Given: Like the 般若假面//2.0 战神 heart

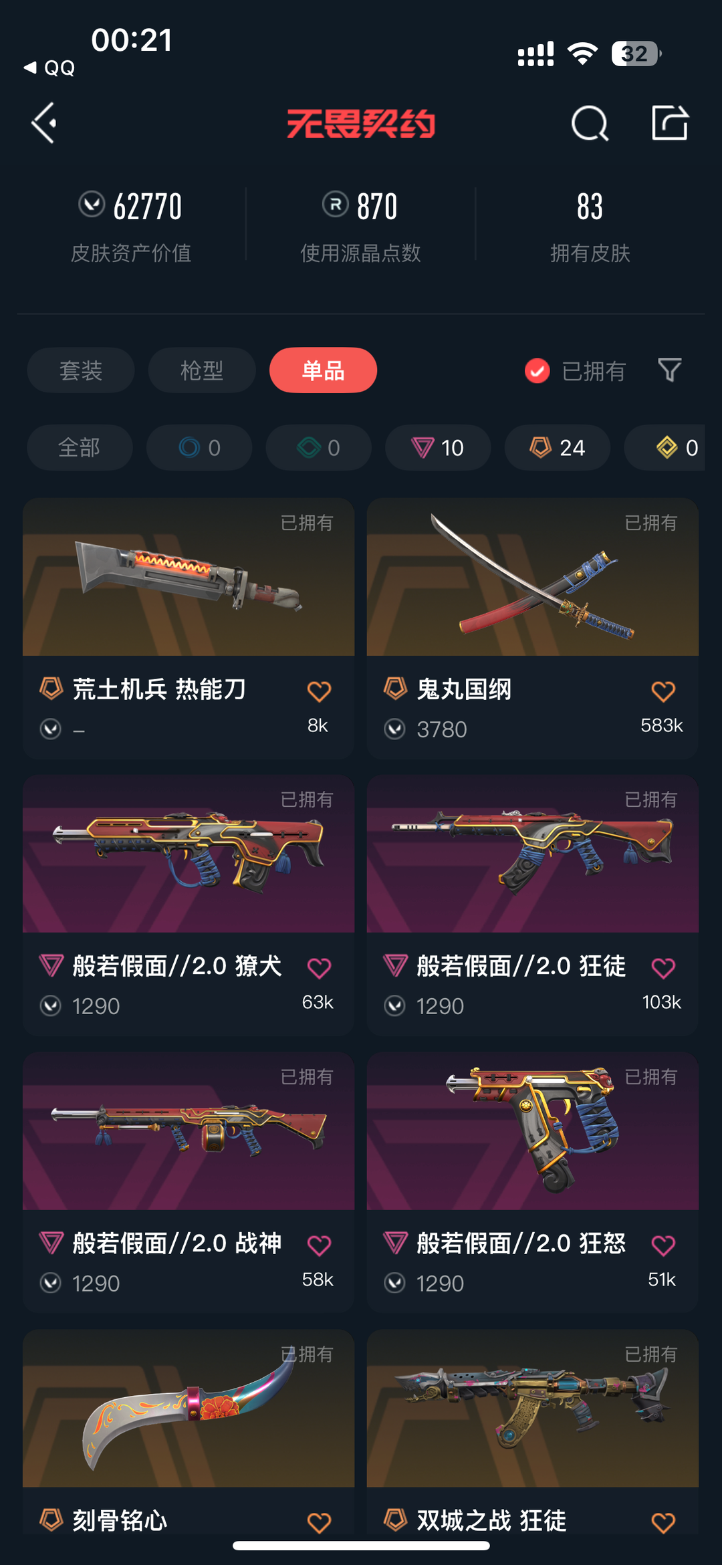Looking at the screenshot, I should (x=319, y=1245).
